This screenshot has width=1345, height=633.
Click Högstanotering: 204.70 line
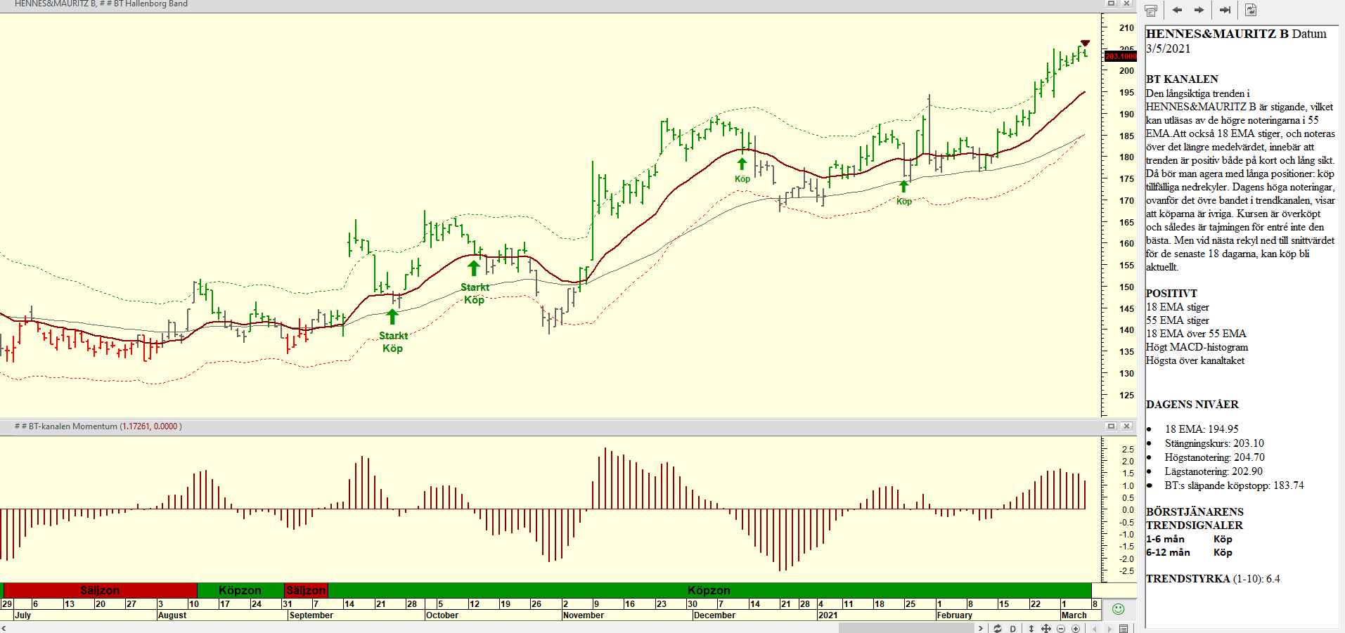coord(1214,457)
